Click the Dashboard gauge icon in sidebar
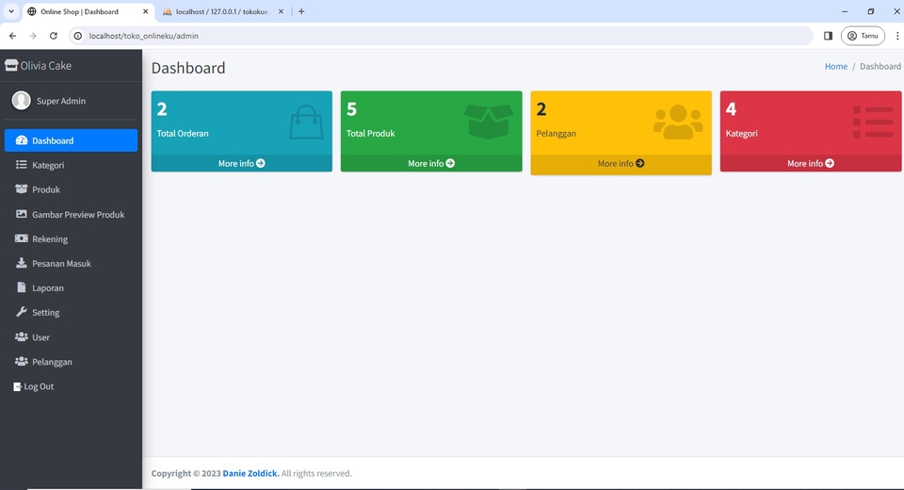The height and width of the screenshot is (490, 904). 22,140
